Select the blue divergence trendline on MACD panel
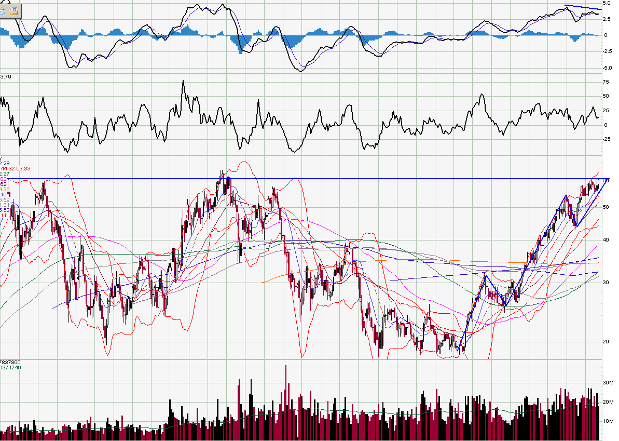Viewport: 619px width, 441px height. click(583, 7)
